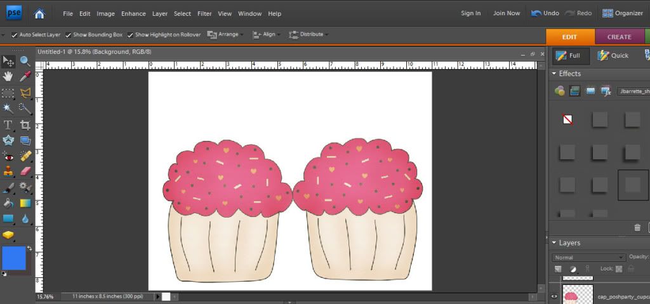Viewport: 650px width, 304px height.
Task: Collapse the Effects panel
Action: point(554,74)
